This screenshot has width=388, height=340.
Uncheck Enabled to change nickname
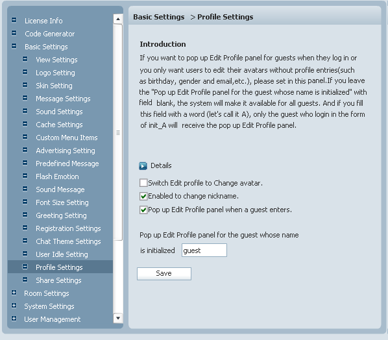[143, 196]
